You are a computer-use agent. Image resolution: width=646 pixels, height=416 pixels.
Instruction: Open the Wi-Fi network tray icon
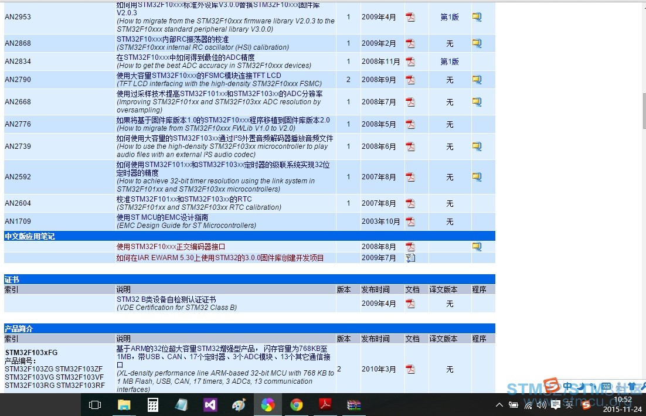[x=528, y=405]
